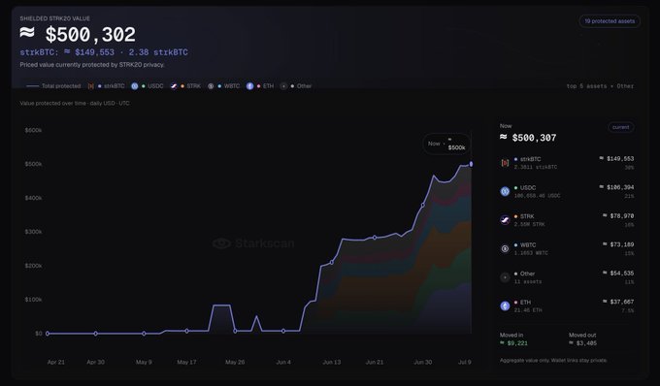660x386 pixels.
Task: Click the Now ≈ $500k chart tooltip
Action: tap(446, 144)
